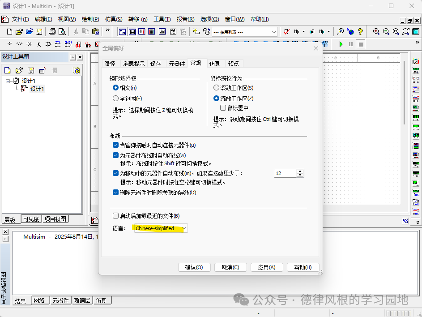422x317 pixels.
Task: Open the print preview icon
Action: click(x=62, y=32)
